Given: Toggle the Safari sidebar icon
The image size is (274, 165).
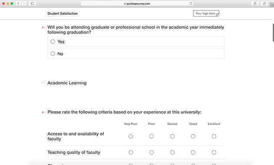Looking at the screenshot, I should 32,3.
